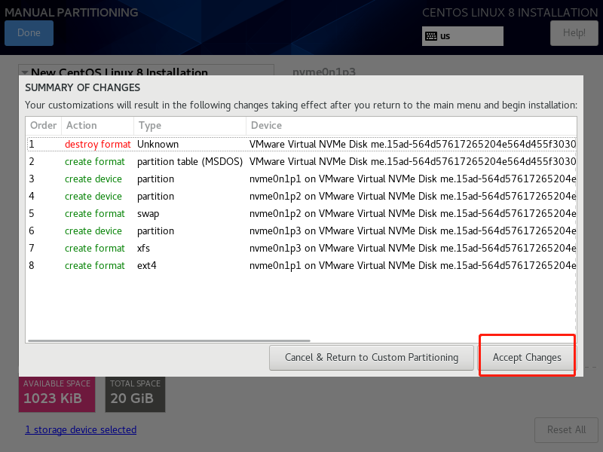Open the Help! button

574,33
